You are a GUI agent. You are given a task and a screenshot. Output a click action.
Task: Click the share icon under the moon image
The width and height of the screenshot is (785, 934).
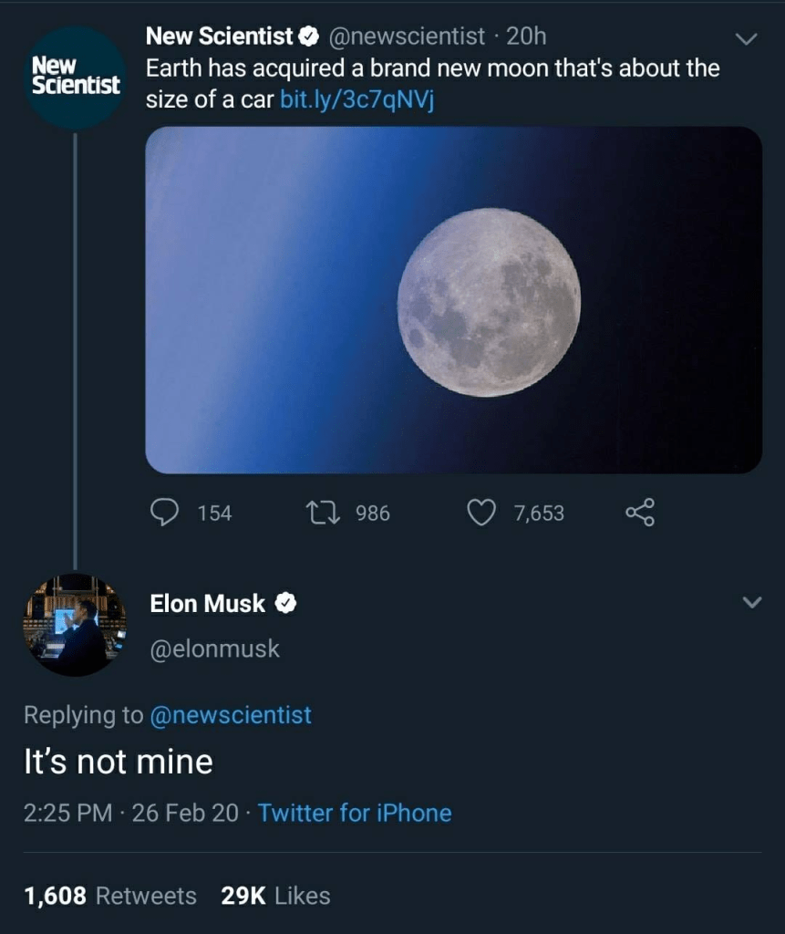[x=639, y=513]
